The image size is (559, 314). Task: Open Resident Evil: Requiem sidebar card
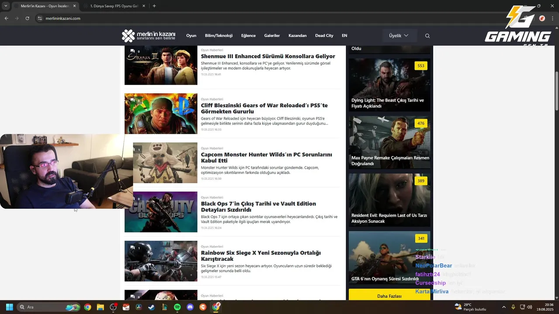(389, 200)
